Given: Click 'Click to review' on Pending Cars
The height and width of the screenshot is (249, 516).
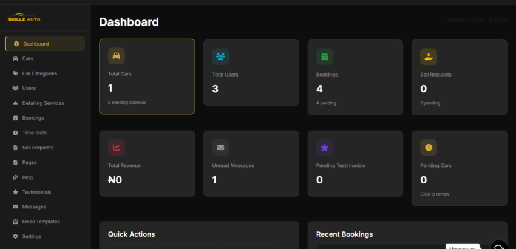Looking at the screenshot, I should [x=435, y=194].
